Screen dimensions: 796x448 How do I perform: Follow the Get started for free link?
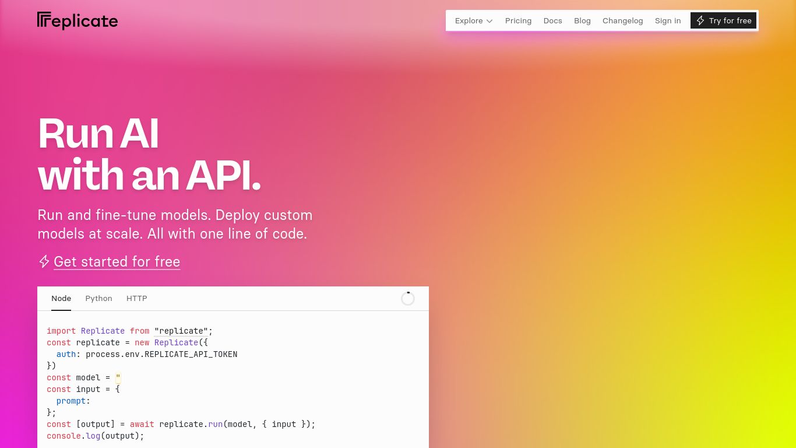117,261
